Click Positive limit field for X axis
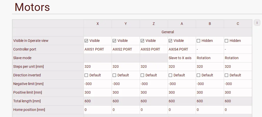 point(98,93)
